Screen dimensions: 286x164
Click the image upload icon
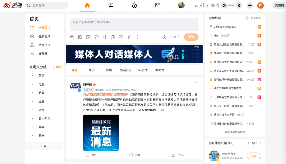[x=80, y=37]
